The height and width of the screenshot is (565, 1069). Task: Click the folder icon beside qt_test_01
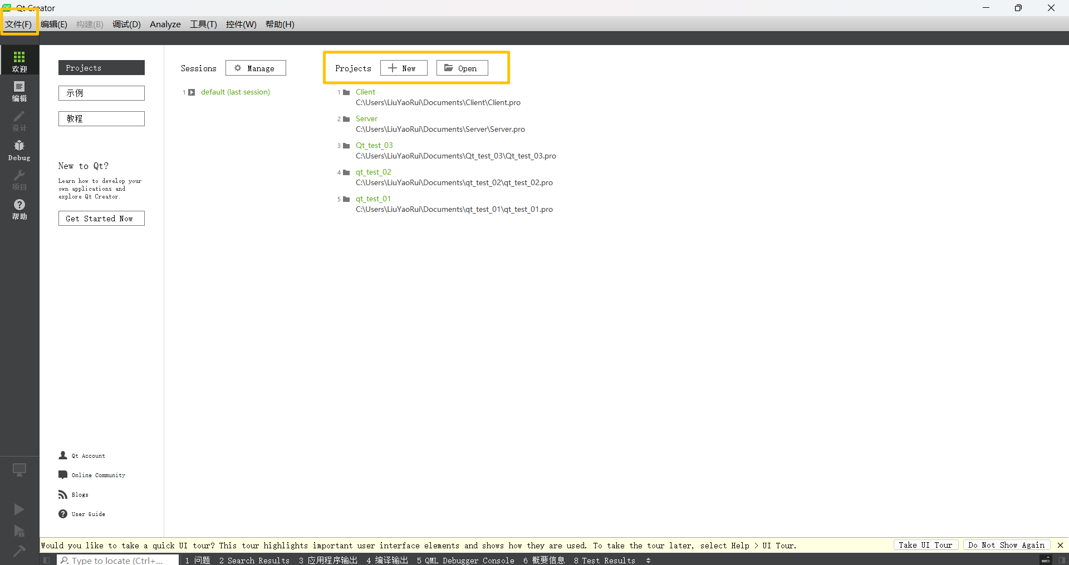coord(346,199)
